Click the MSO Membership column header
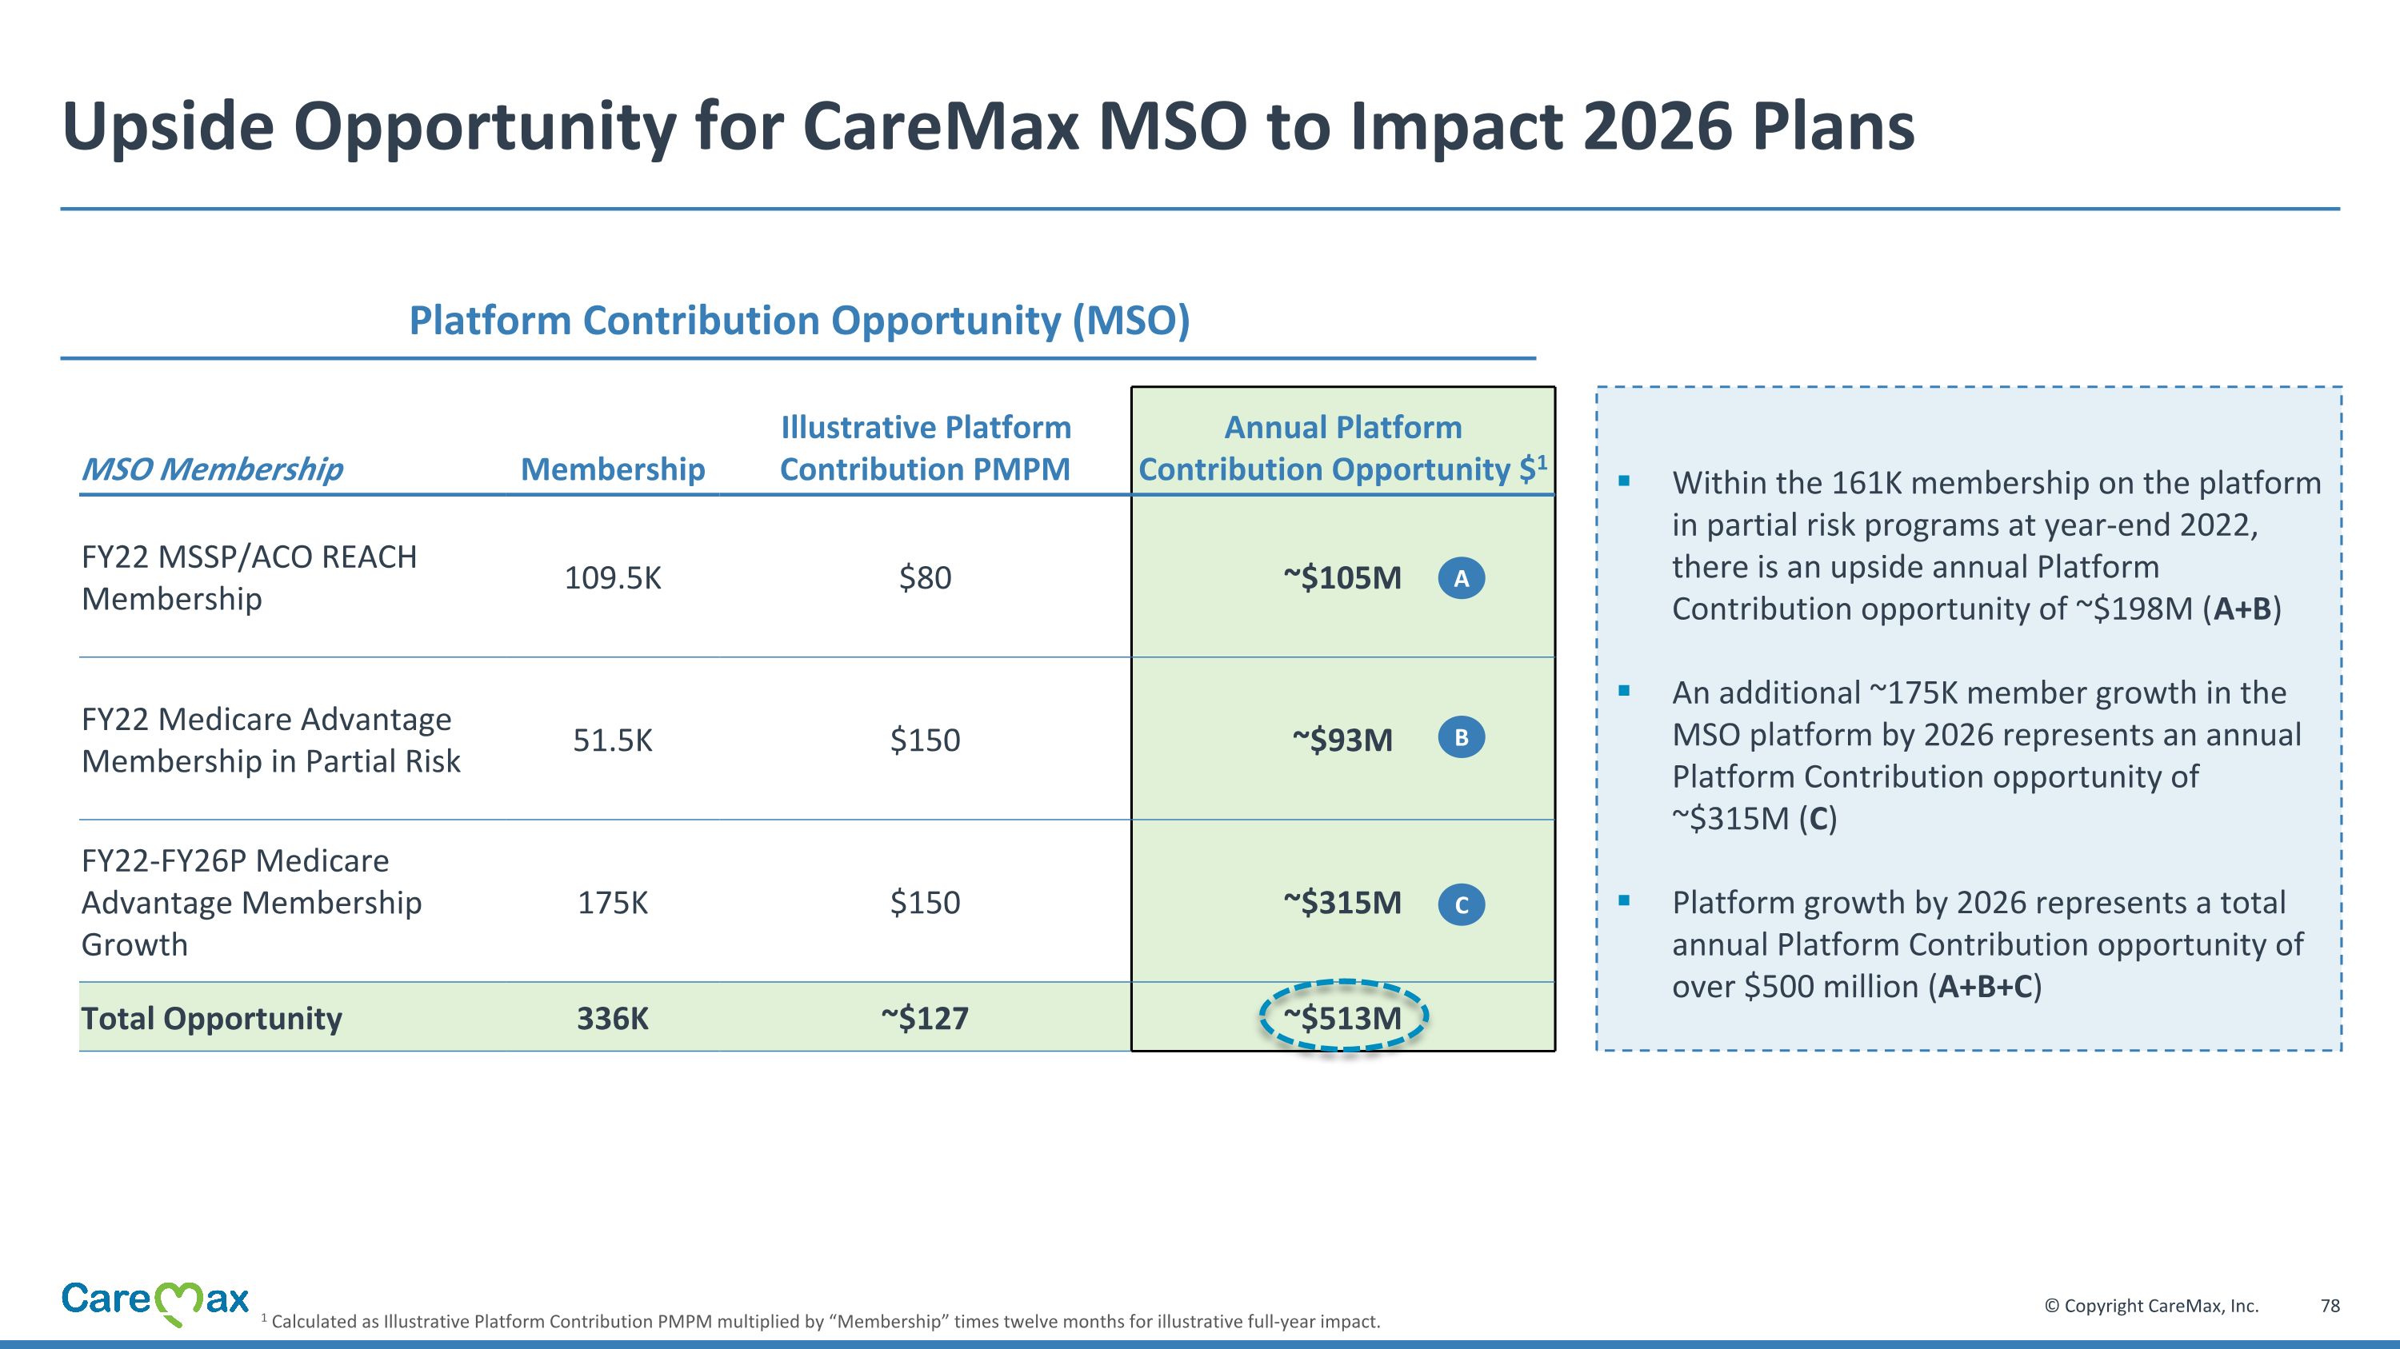This screenshot has height=1349, width=2400. (x=213, y=469)
